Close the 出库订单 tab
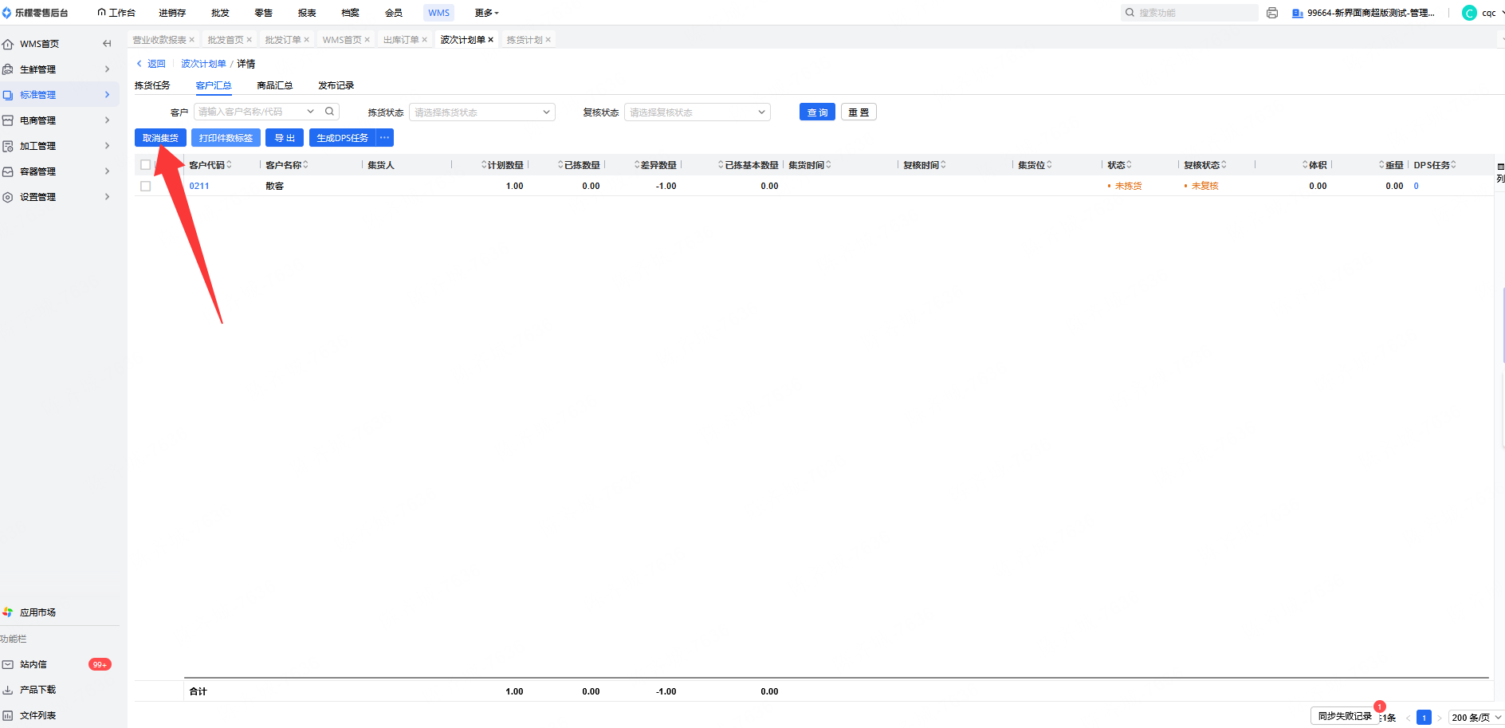Screen dimensions: 1505x728 tap(425, 40)
